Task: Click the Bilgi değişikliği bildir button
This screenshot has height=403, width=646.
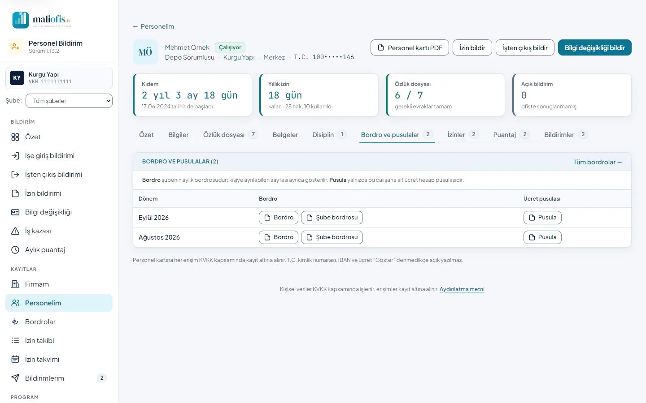Action: 595,48
